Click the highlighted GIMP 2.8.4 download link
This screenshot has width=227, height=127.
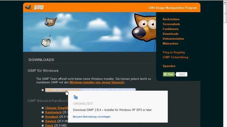[63, 90]
